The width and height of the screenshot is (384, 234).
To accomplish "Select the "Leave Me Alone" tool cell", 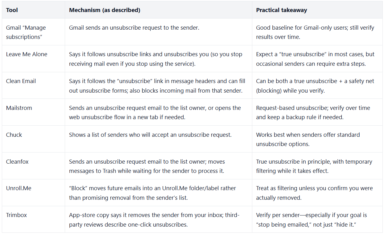I will click(27, 54).
